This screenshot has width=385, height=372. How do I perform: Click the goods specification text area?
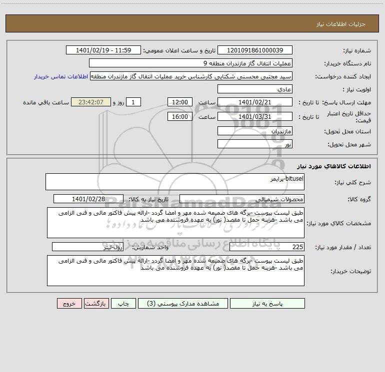175,223
